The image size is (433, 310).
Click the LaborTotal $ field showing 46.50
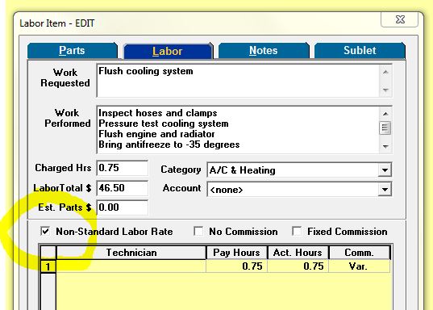123,188
